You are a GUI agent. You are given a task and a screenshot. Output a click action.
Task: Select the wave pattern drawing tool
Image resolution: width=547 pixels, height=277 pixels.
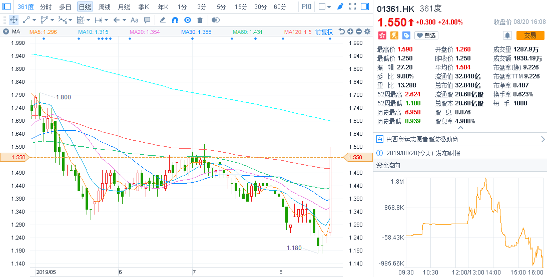(63, 20)
